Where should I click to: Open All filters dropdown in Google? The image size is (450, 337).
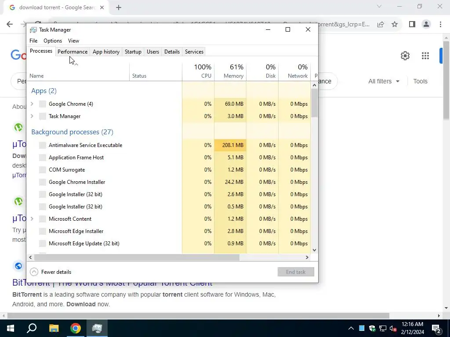pos(384,81)
